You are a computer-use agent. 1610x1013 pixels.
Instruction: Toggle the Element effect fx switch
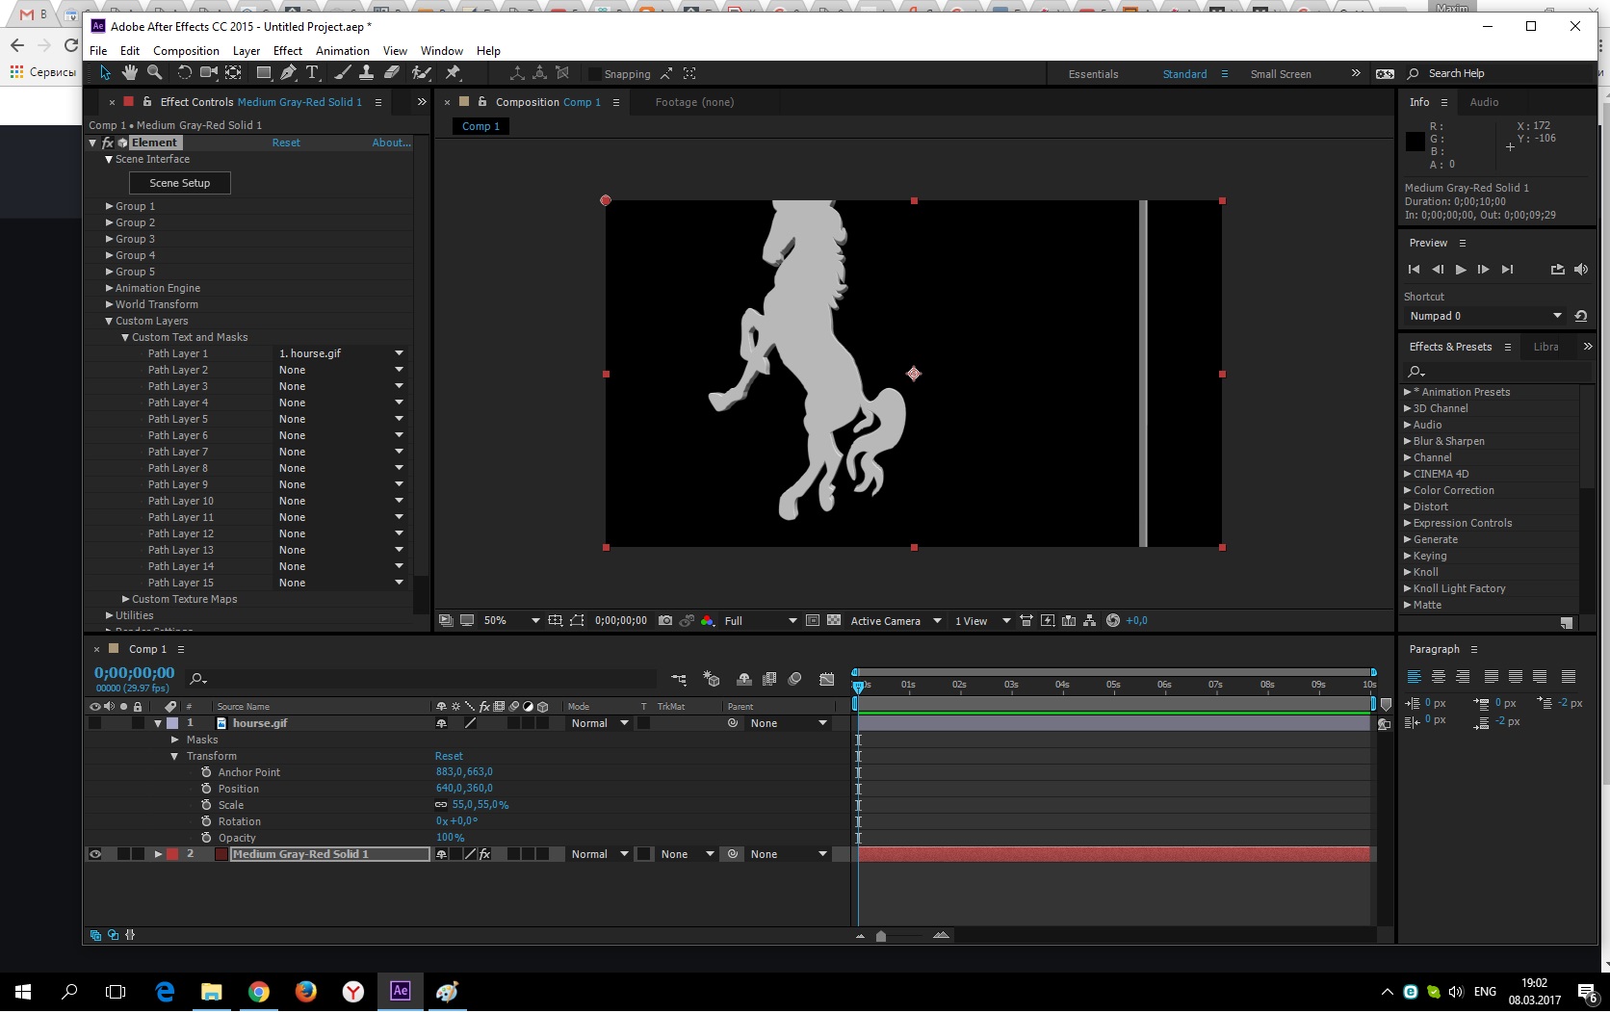coord(108,143)
